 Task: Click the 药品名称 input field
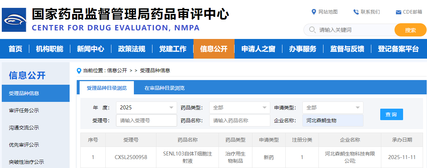(240, 120)
